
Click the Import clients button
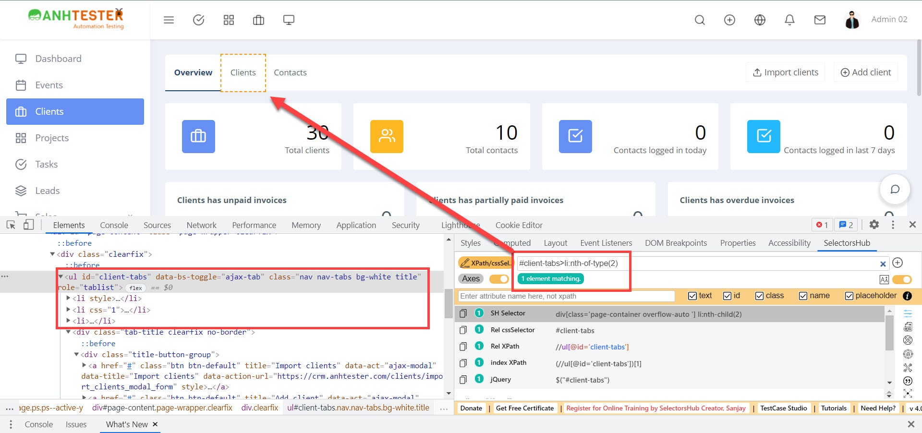pos(786,72)
